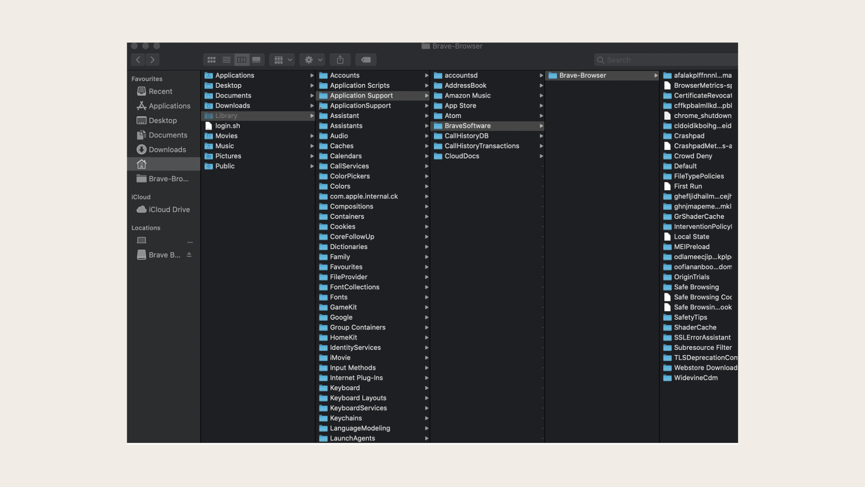
Task: Select the login.sh file
Action: click(x=258, y=126)
